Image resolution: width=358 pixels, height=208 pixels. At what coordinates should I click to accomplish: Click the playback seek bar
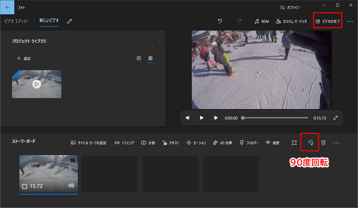coord(276,118)
